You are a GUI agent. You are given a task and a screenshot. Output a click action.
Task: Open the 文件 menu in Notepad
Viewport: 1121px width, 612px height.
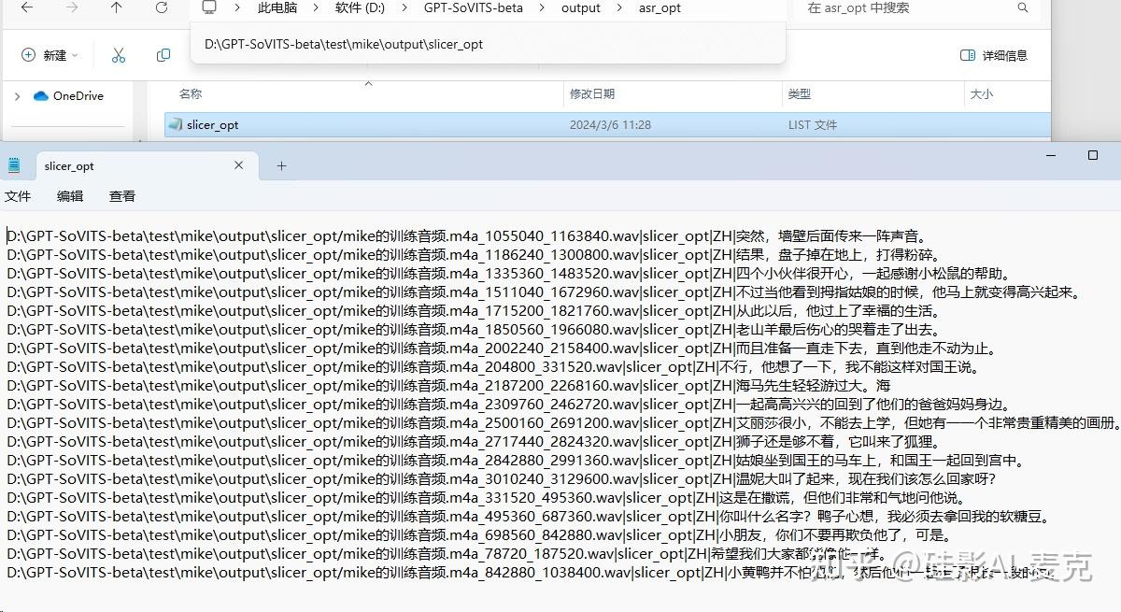(x=18, y=196)
